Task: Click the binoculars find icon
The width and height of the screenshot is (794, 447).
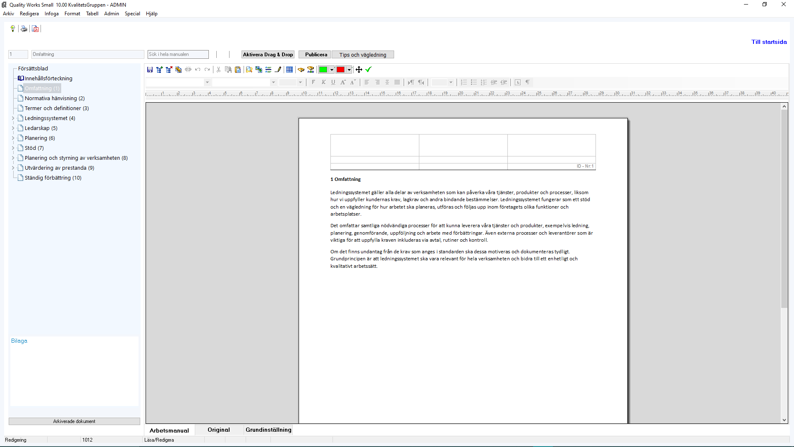Action: pos(301,70)
